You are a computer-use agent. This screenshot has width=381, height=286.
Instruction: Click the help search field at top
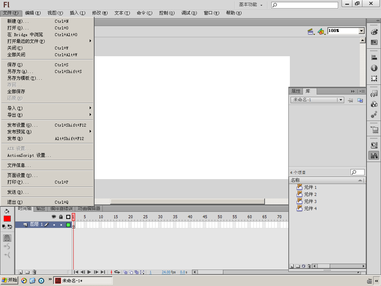pos(305,5)
